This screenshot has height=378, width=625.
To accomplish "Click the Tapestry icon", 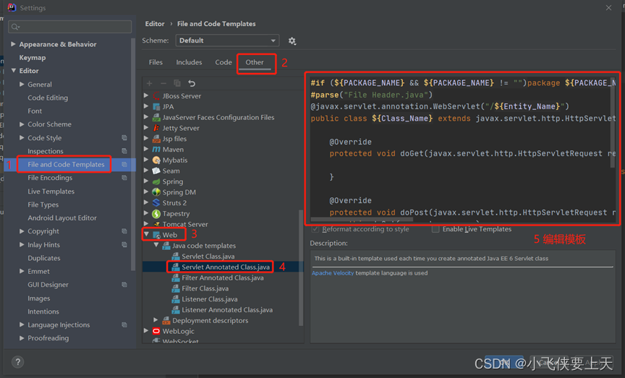I will [x=156, y=213].
